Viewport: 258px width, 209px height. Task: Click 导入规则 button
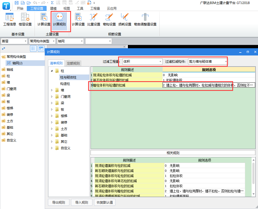(x=82, y=202)
